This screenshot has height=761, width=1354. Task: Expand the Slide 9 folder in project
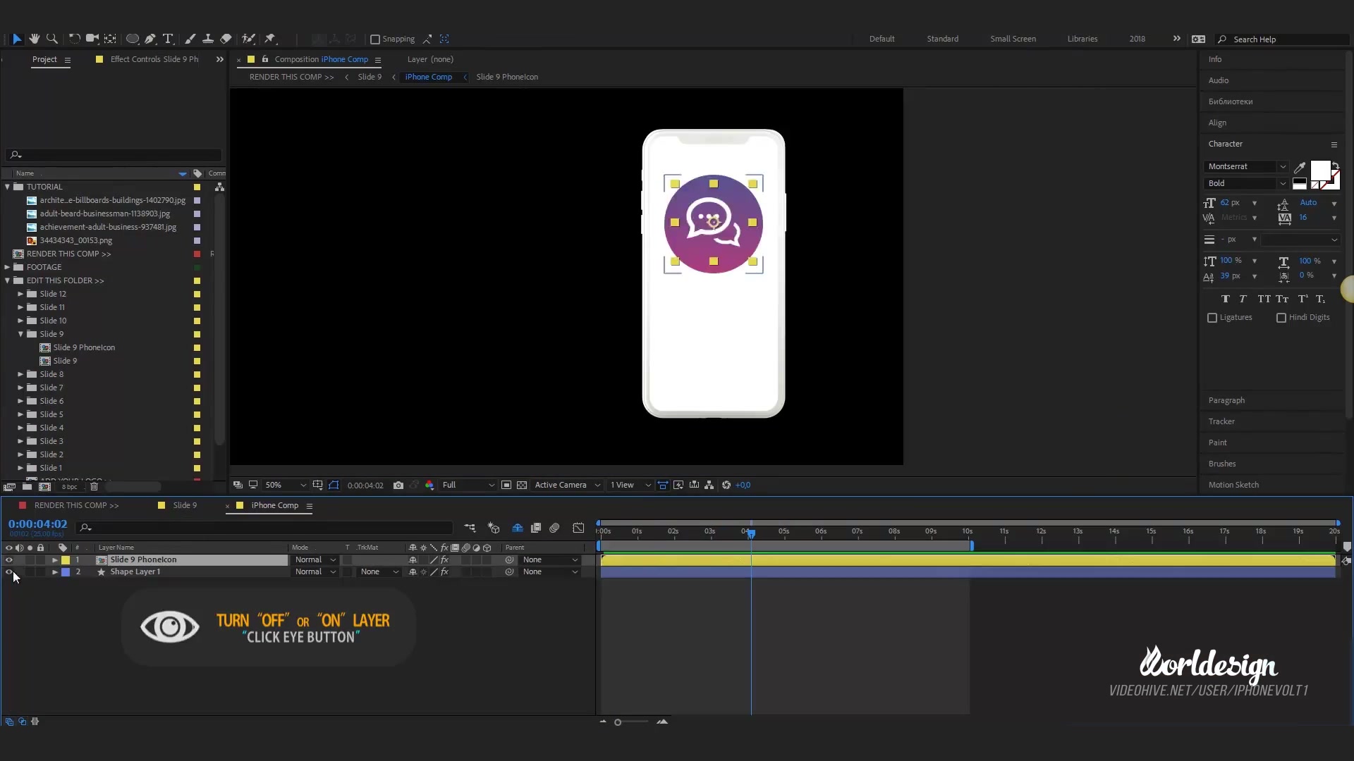(20, 333)
